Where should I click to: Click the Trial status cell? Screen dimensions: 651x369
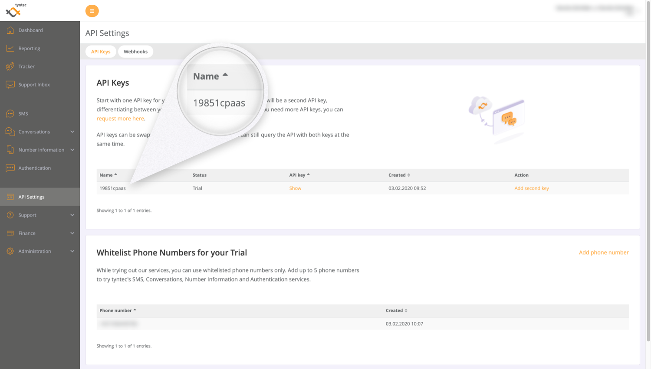[x=197, y=188]
